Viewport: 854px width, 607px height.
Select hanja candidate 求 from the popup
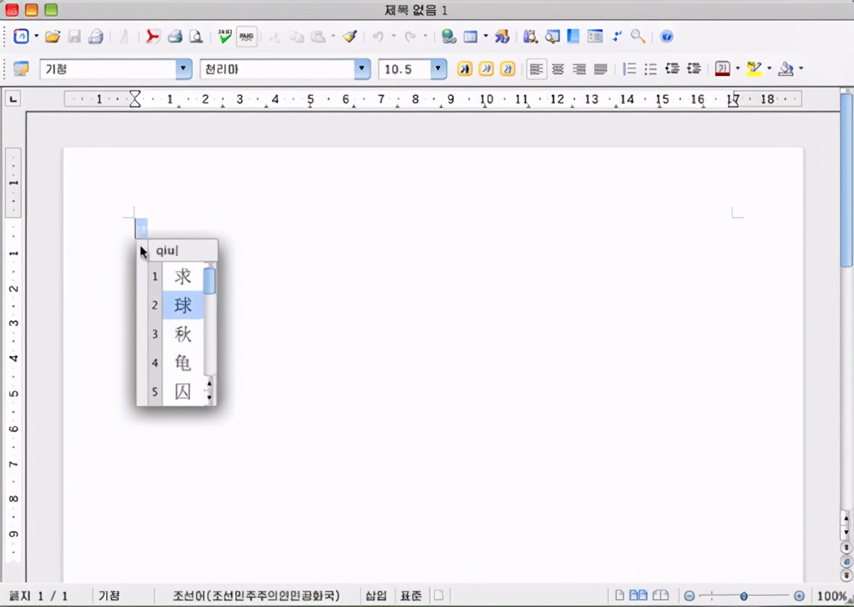[x=182, y=276]
